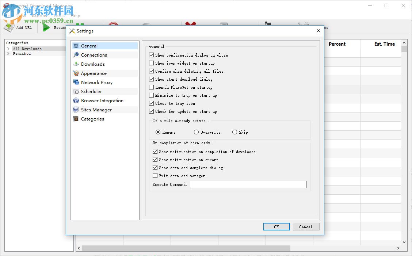Click the Est. Time column header
This screenshot has height=256, width=412.
tap(384, 44)
